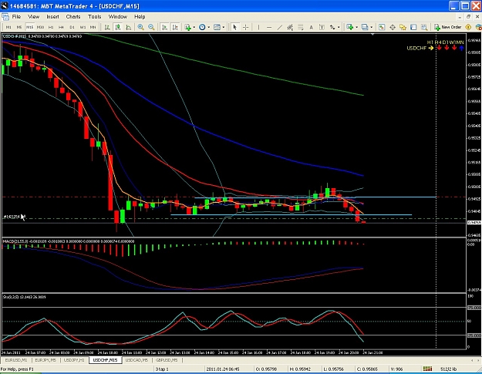Select the horizontal line tool
482x374 pixels.
tap(269, 27)
